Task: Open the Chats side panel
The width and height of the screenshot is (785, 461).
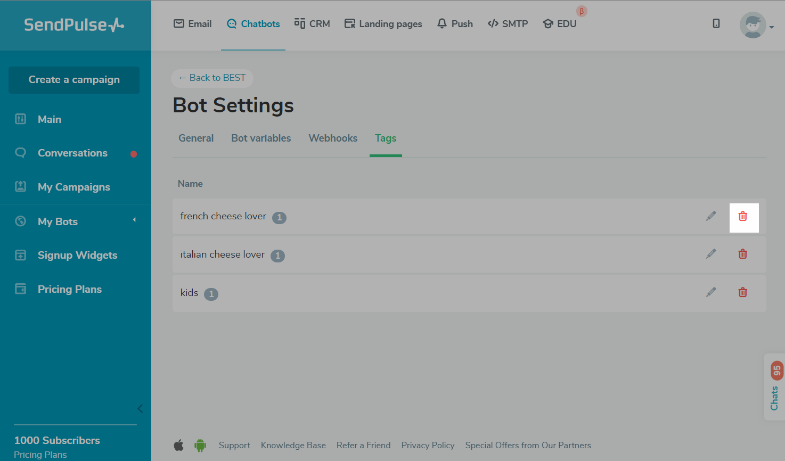Action: point(775,387)
